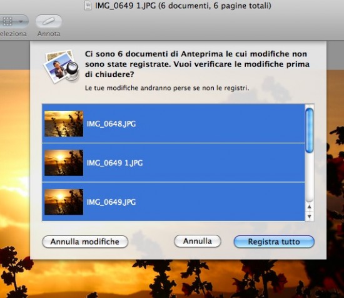The image size is (344, 298).
Task: Click the Registra tutto button
Action: (x=274, y=242)
